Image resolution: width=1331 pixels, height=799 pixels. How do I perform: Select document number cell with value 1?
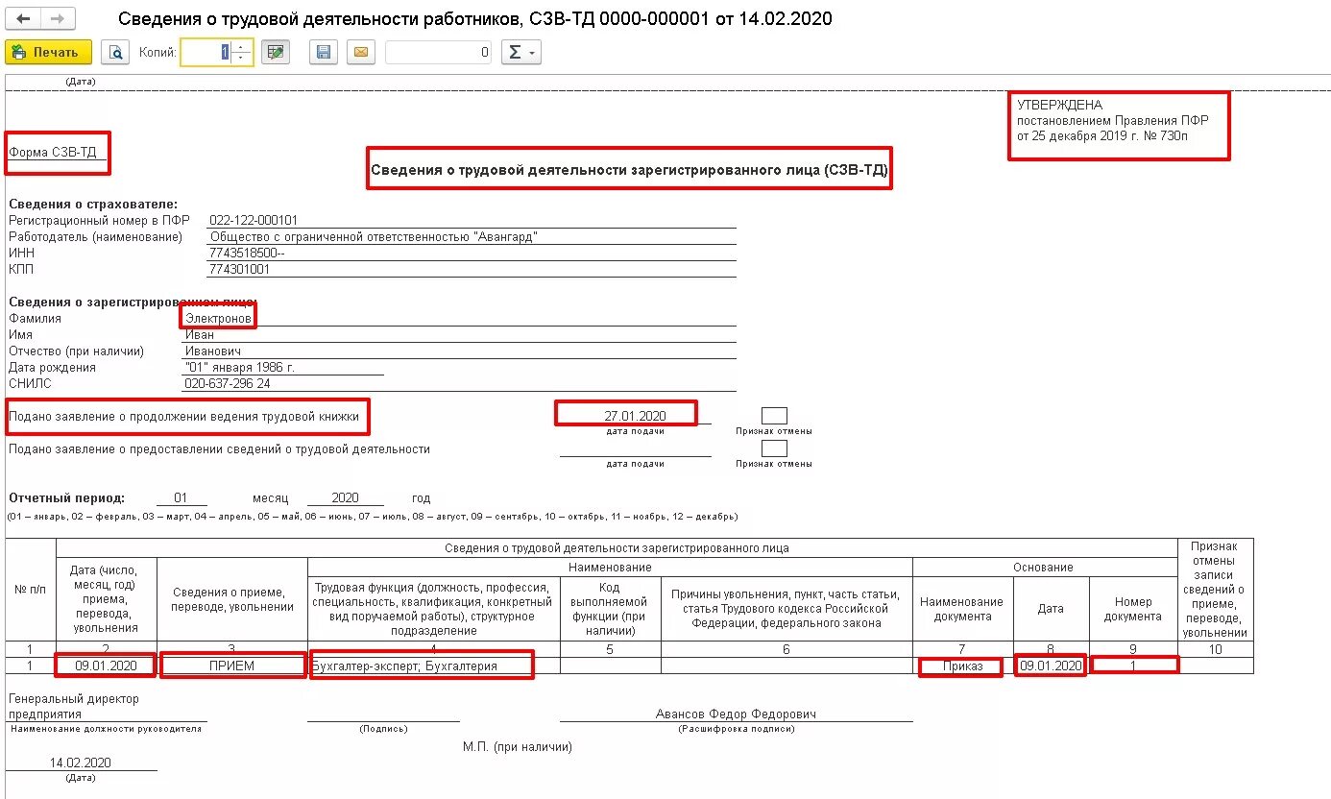1133,666
